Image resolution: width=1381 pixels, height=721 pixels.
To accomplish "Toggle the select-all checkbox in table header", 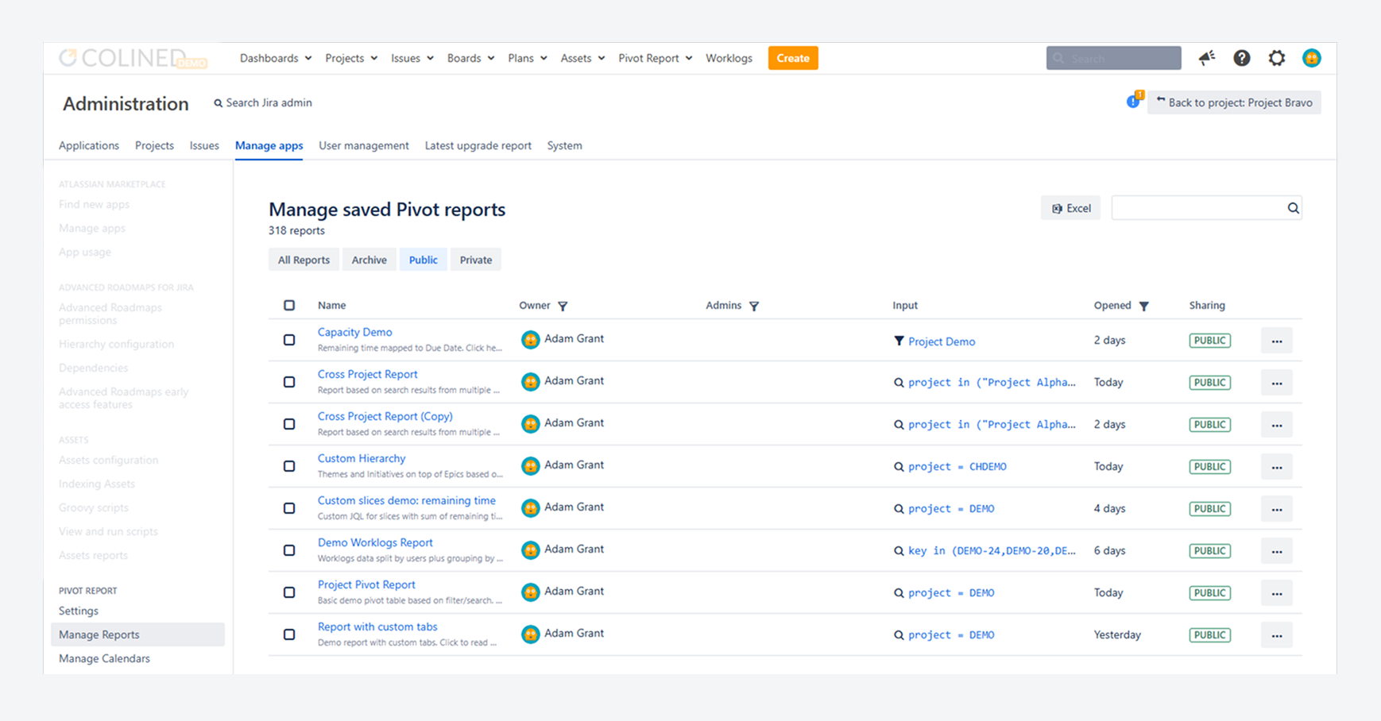I will click(289, 305).
